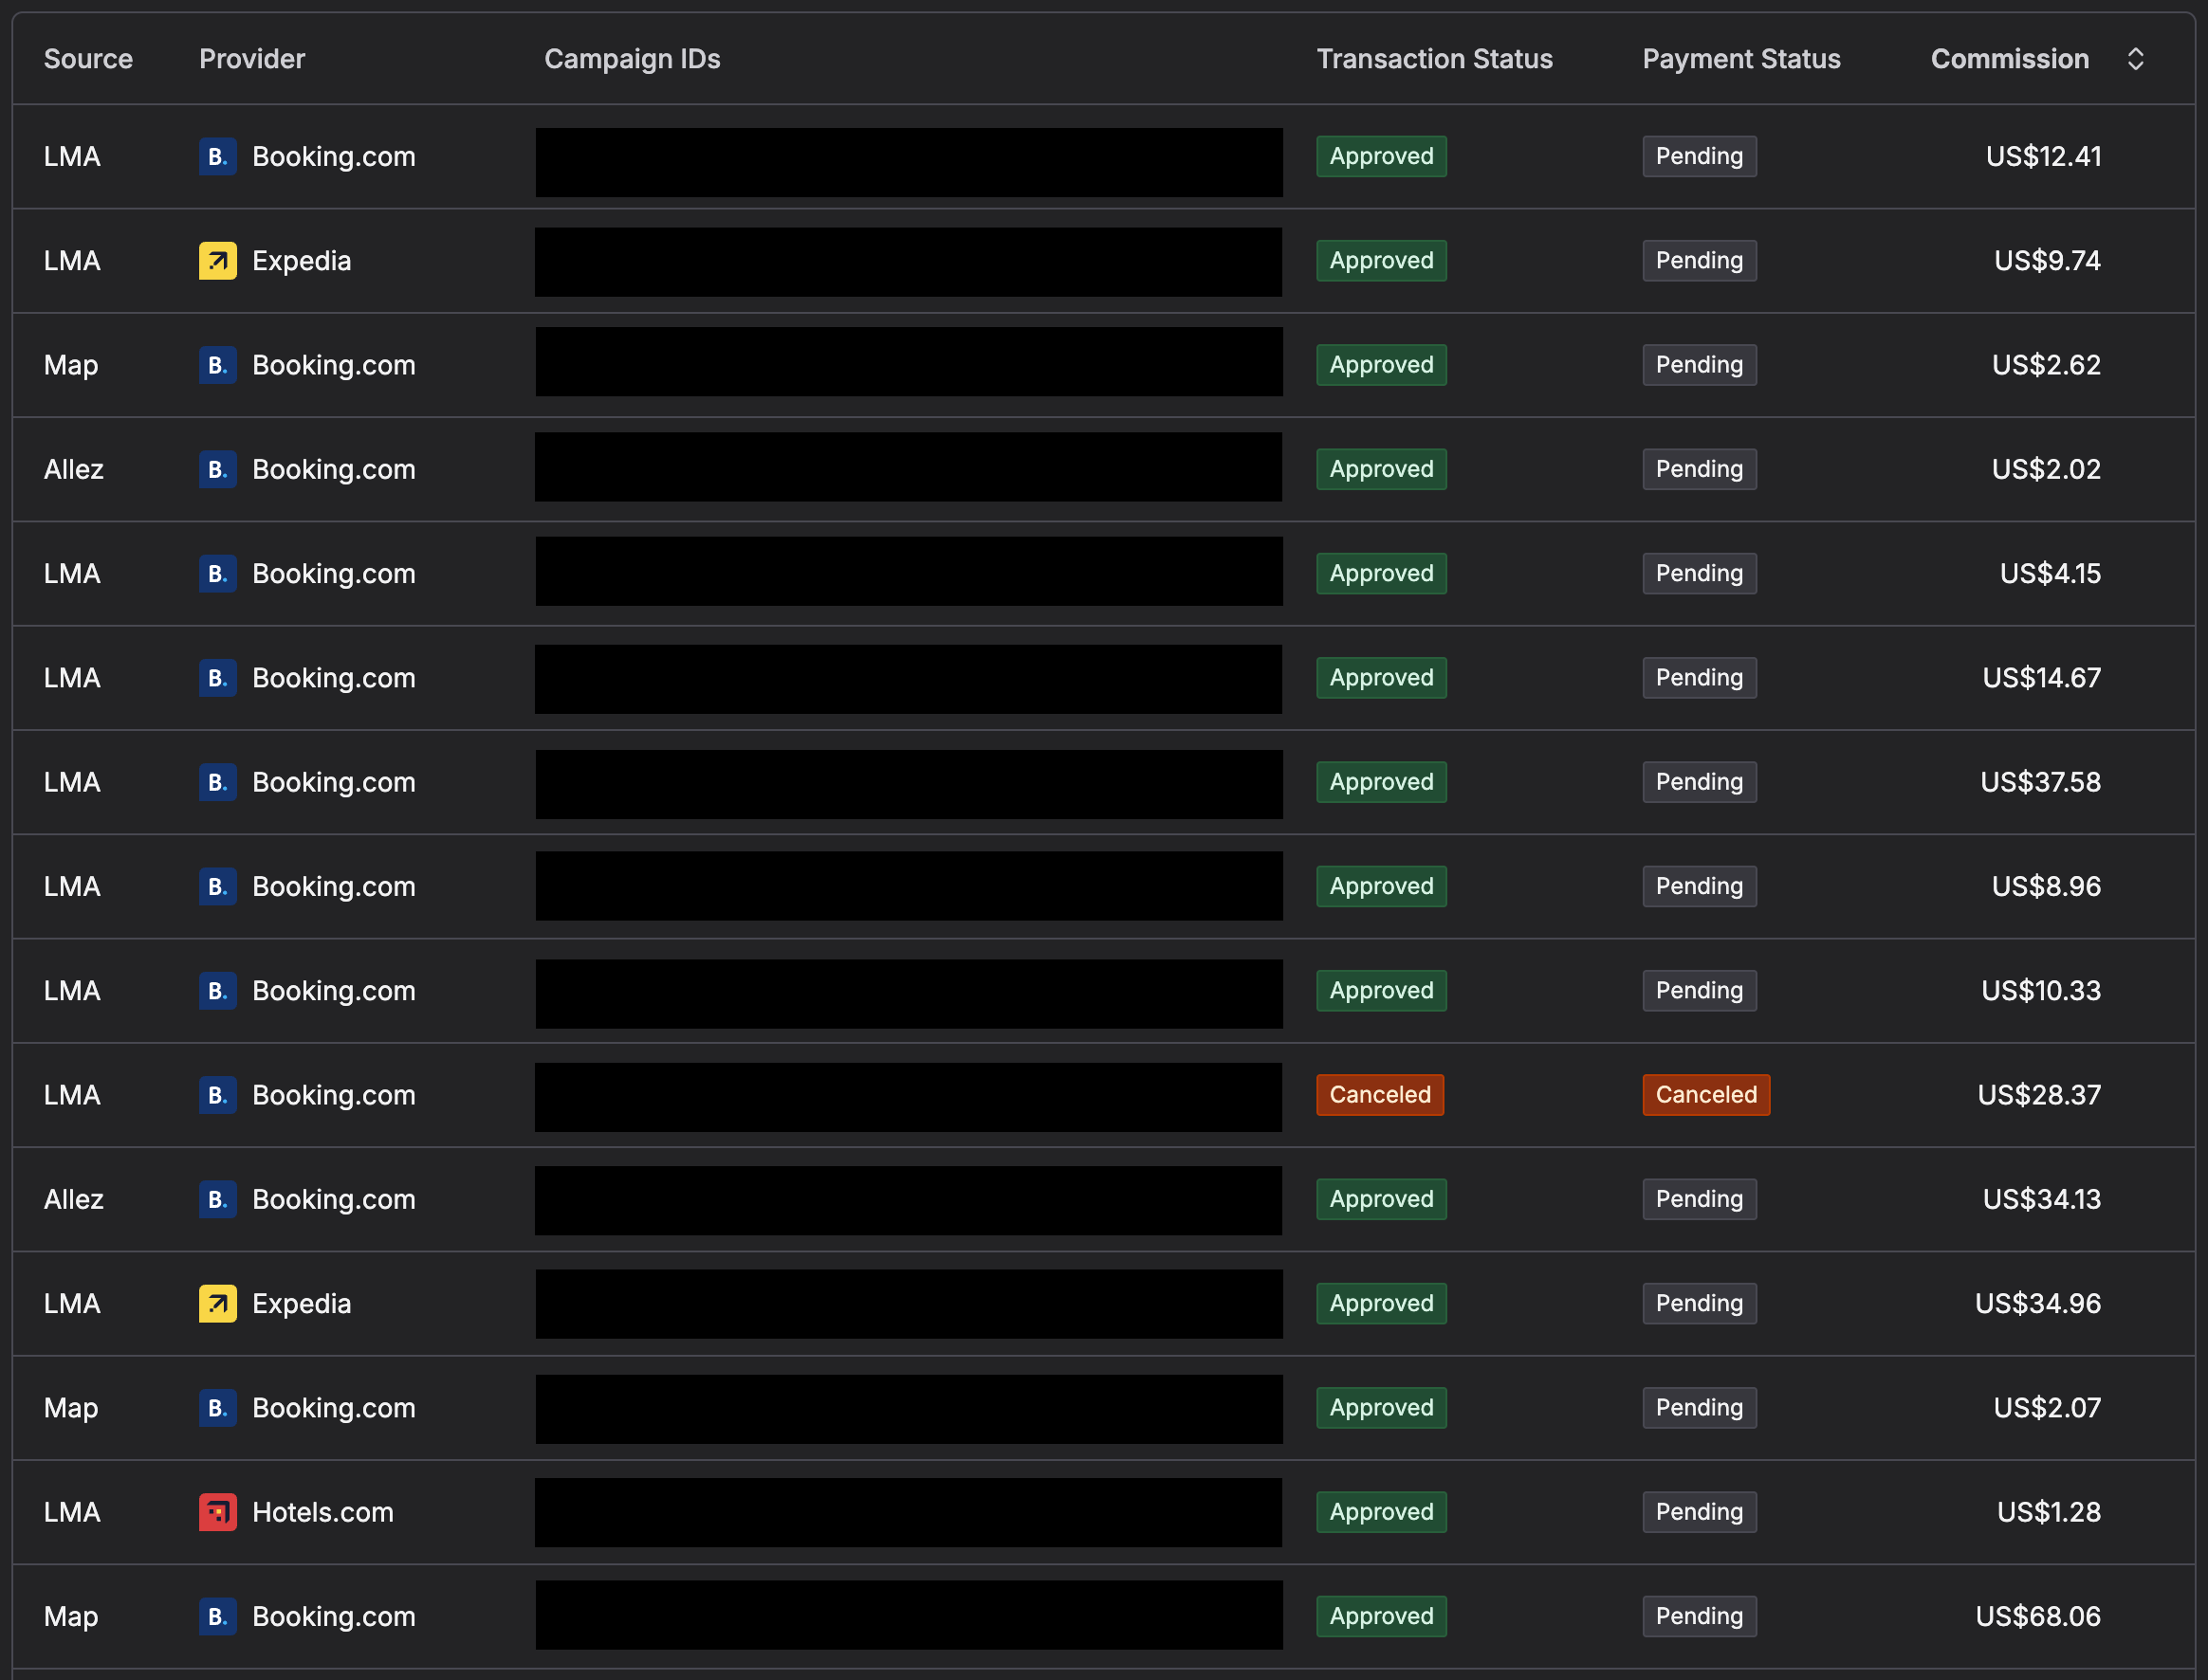The width and height of the screenshot is (2208, 1680).
Task: Click the Provider column header
Action: coord(252,59)
